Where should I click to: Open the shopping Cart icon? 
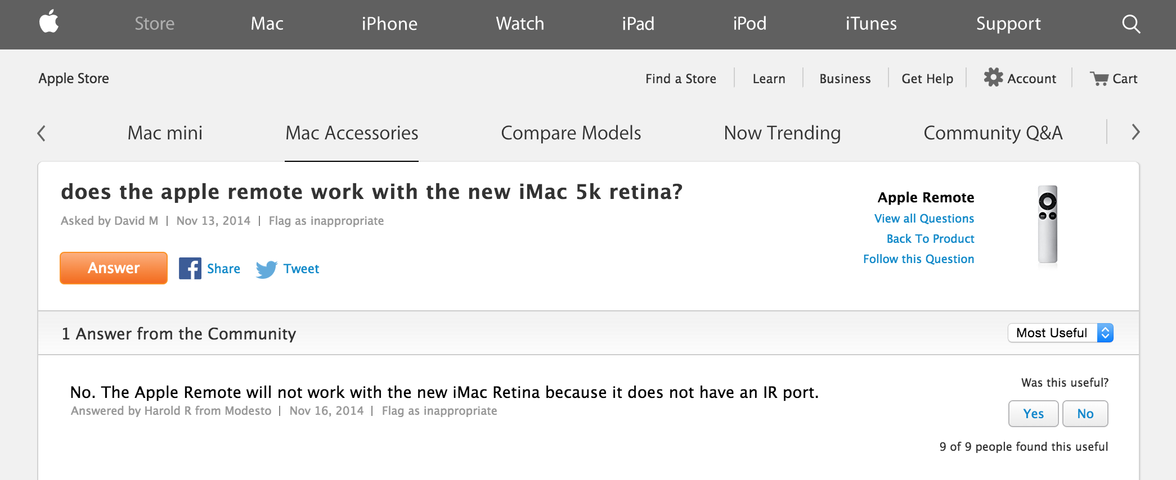point(1099,79)
